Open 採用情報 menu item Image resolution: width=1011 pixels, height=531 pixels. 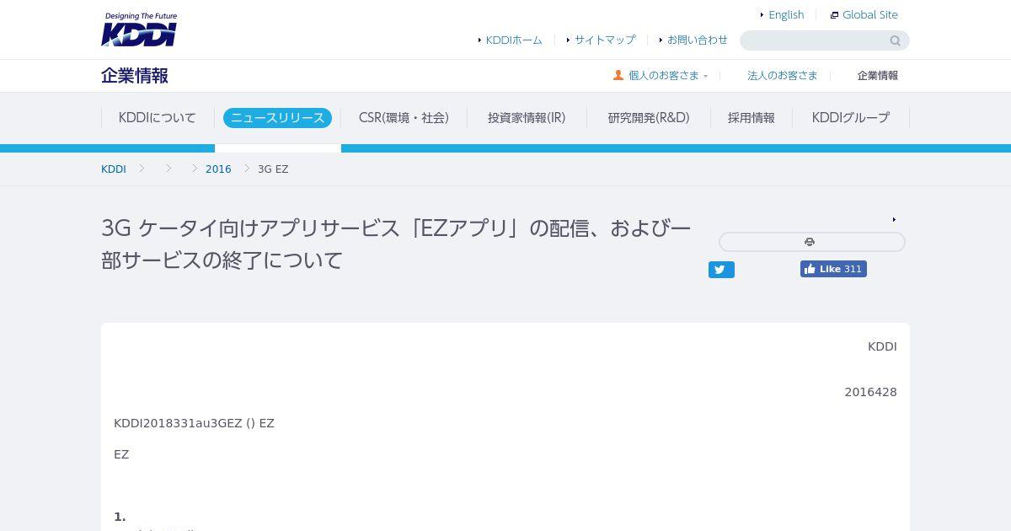[x=751, y=118]
